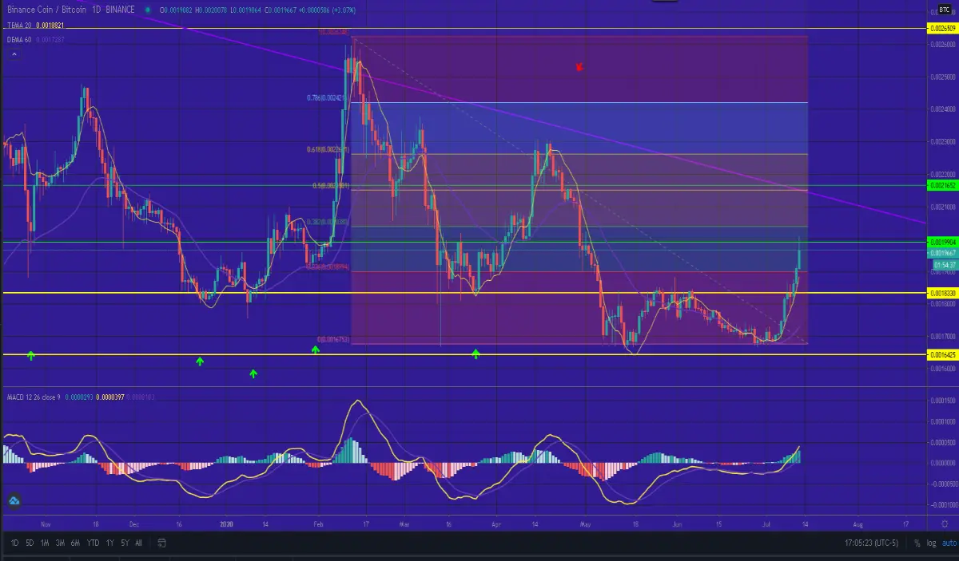Click the green dot market status indicator
The height and width of the screenshot is (561, 959).
pyautogui.click(x=149, y=10)
